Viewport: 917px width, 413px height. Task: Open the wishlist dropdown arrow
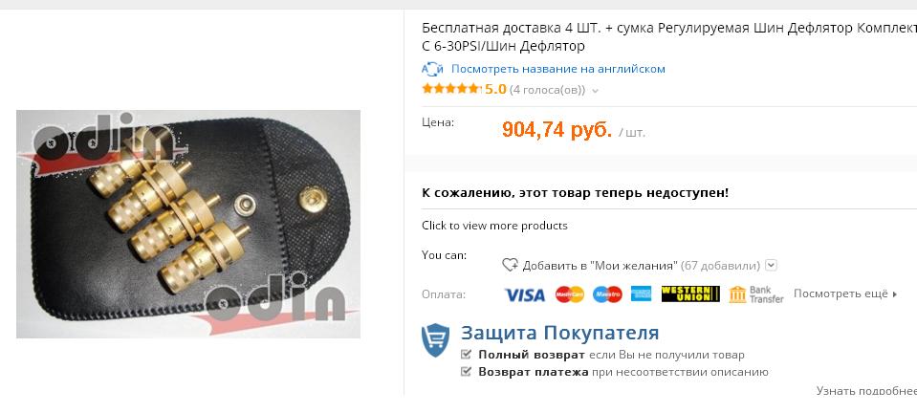click(x=772, y=265)
